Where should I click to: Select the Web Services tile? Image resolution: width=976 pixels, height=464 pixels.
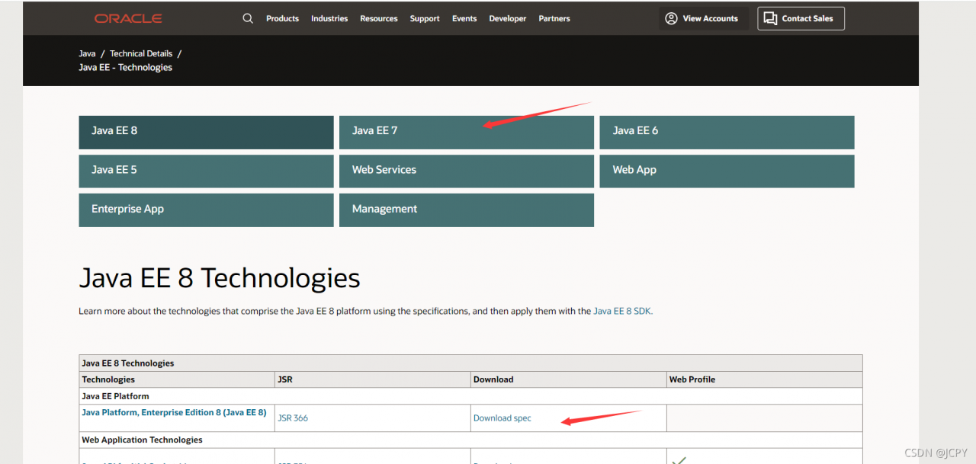pyautogui.click(x=467, y=171)
